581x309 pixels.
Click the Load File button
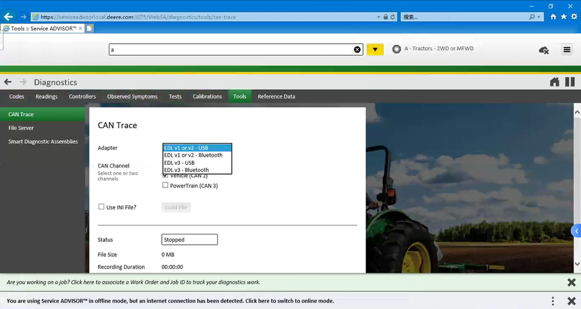176,207
